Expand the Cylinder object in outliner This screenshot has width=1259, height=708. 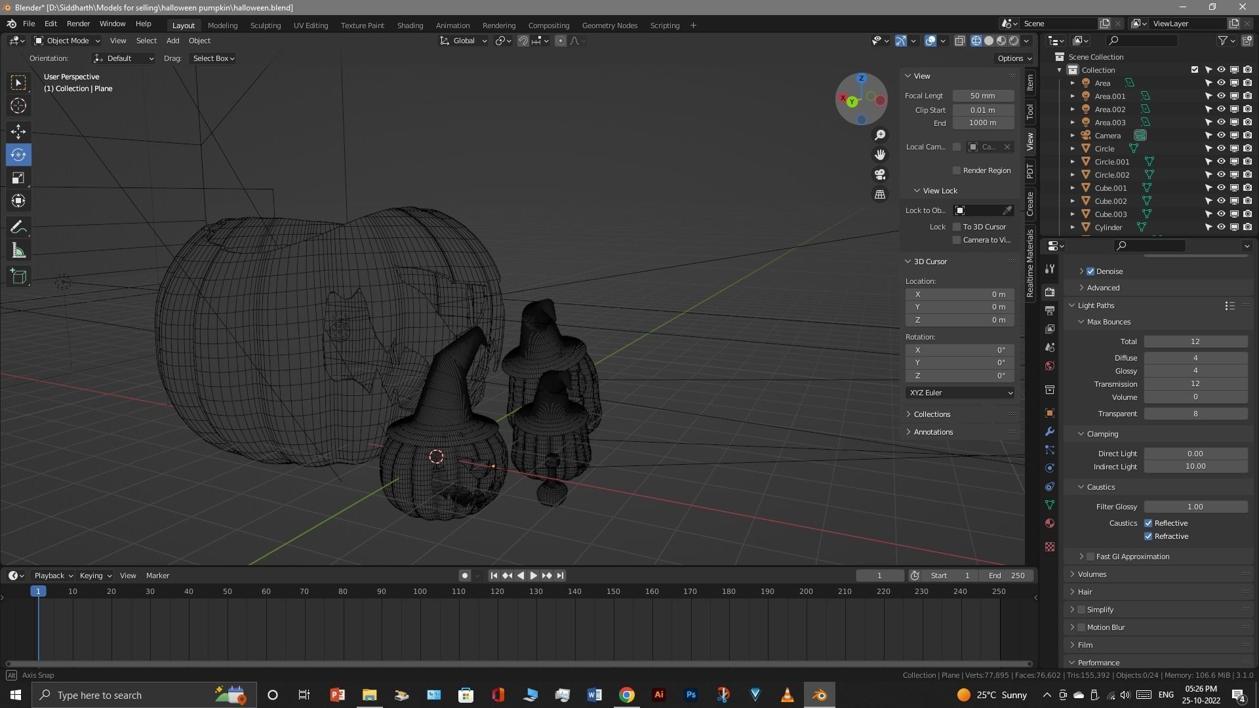pos(1073,227)
